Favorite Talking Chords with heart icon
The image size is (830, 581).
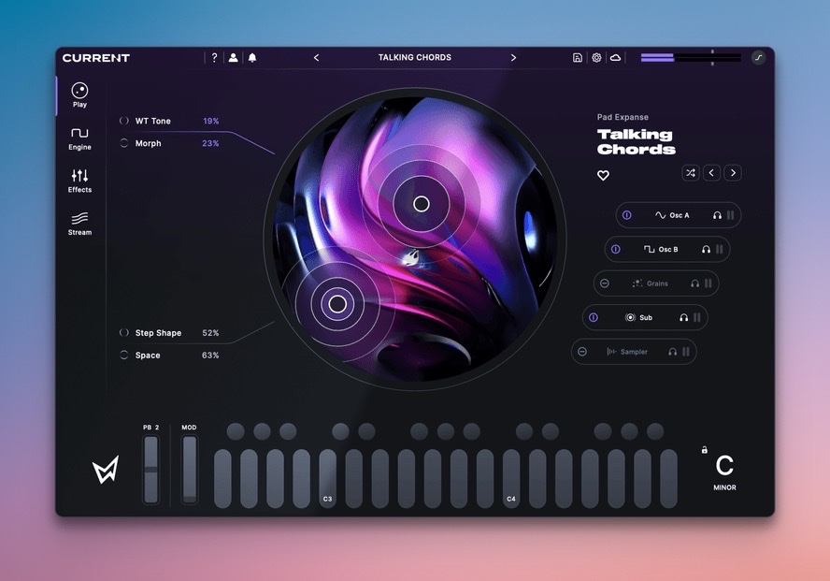[x=603, y=175]
